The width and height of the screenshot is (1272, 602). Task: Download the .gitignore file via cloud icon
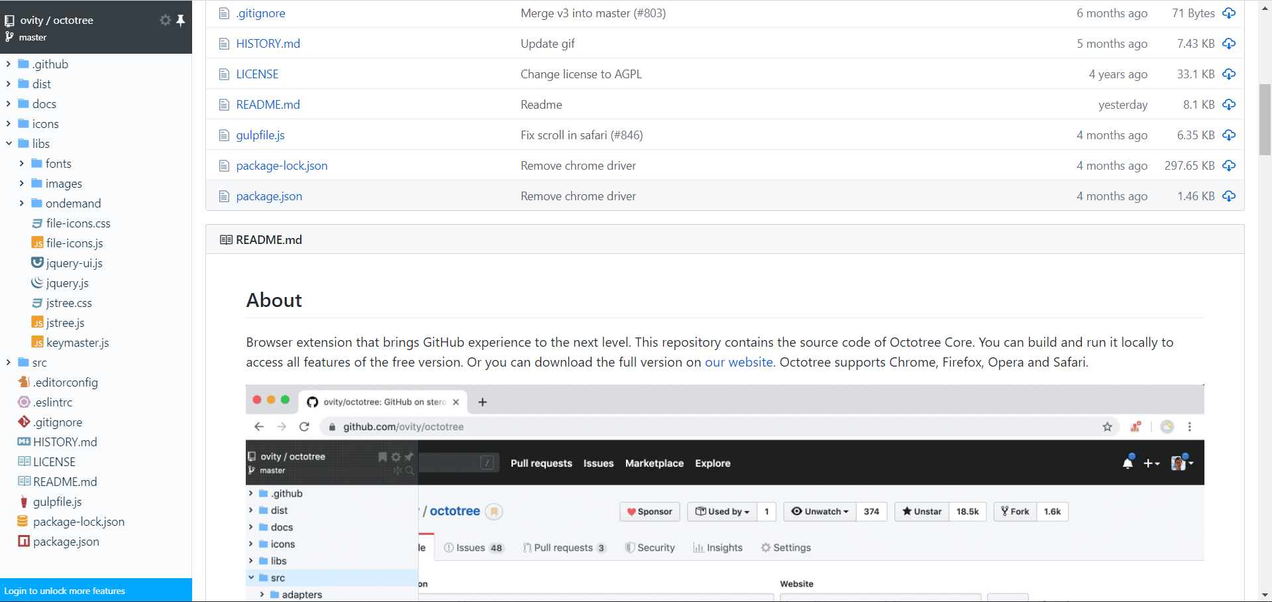[x=1229, y=13]
